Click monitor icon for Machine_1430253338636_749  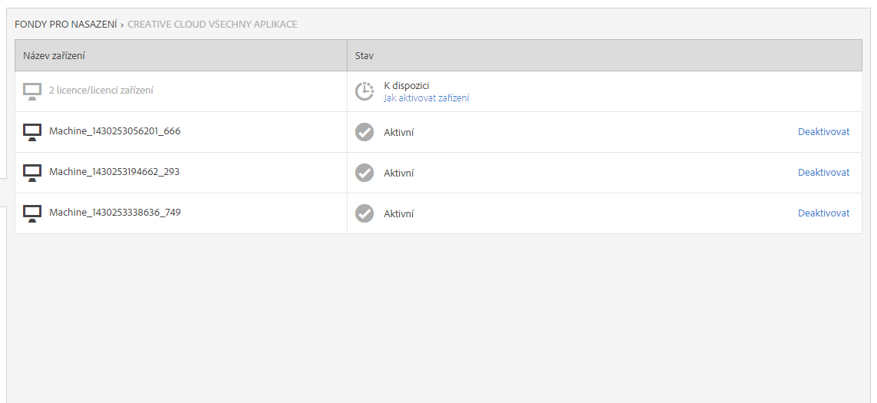pyautogui.click(x=32, y=213)
